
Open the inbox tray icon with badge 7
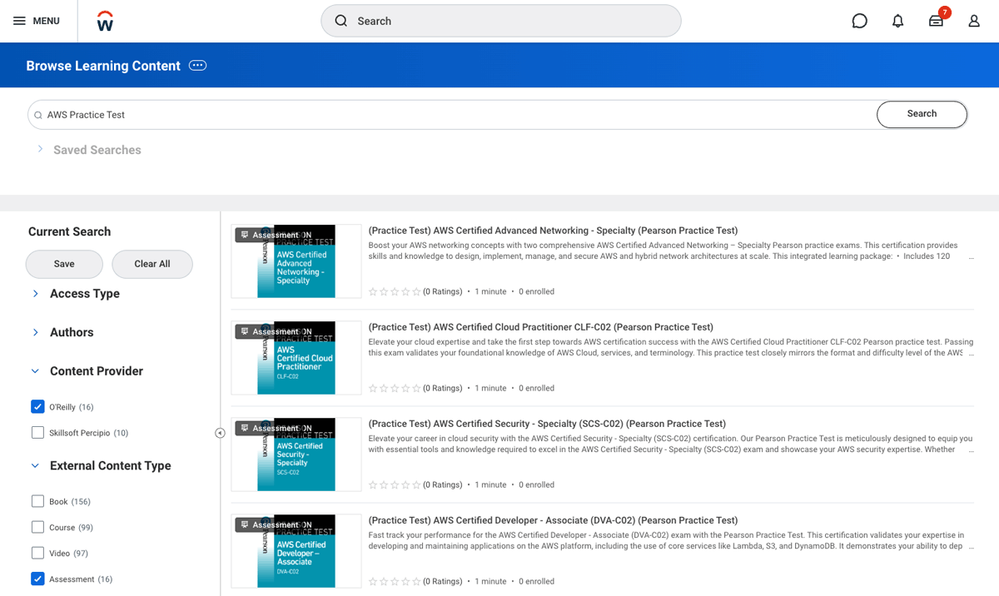pos(937,21)
